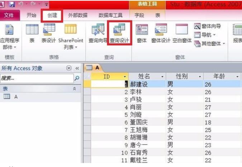Click the age cell 21 in 卢骁 row

click(222, 100)
